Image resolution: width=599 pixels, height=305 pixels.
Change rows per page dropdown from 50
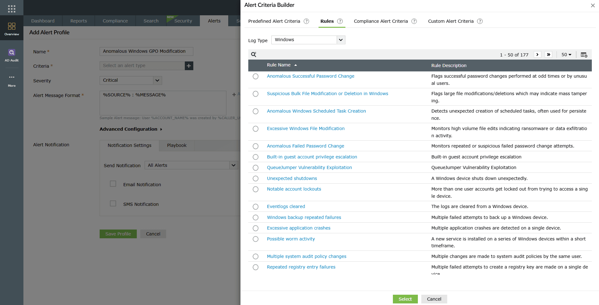pyautogui.click(x=566, y=55)
